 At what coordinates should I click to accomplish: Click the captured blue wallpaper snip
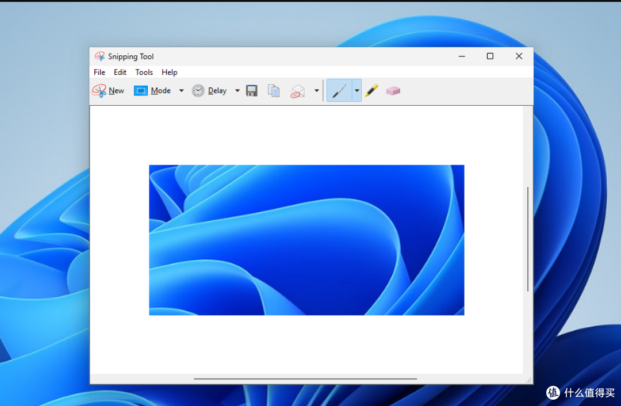point(306,240)
